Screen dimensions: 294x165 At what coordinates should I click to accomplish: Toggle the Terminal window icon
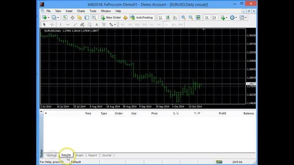87,17
